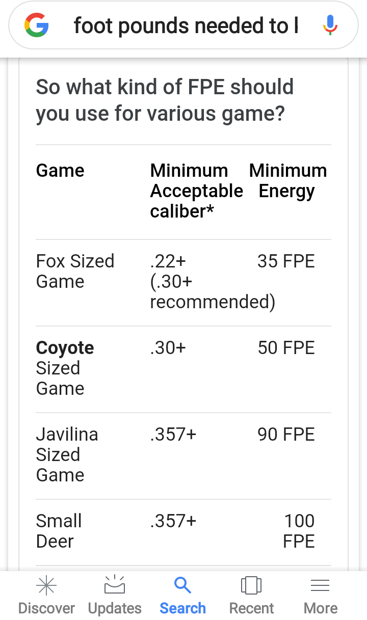Tap the Small Deer row

[183, 532]
